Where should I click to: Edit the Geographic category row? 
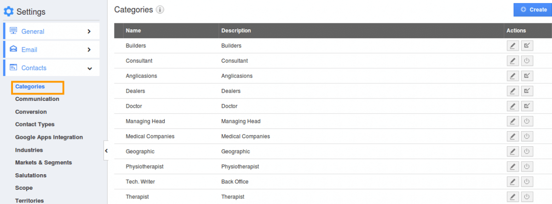[x=512, y=152]
